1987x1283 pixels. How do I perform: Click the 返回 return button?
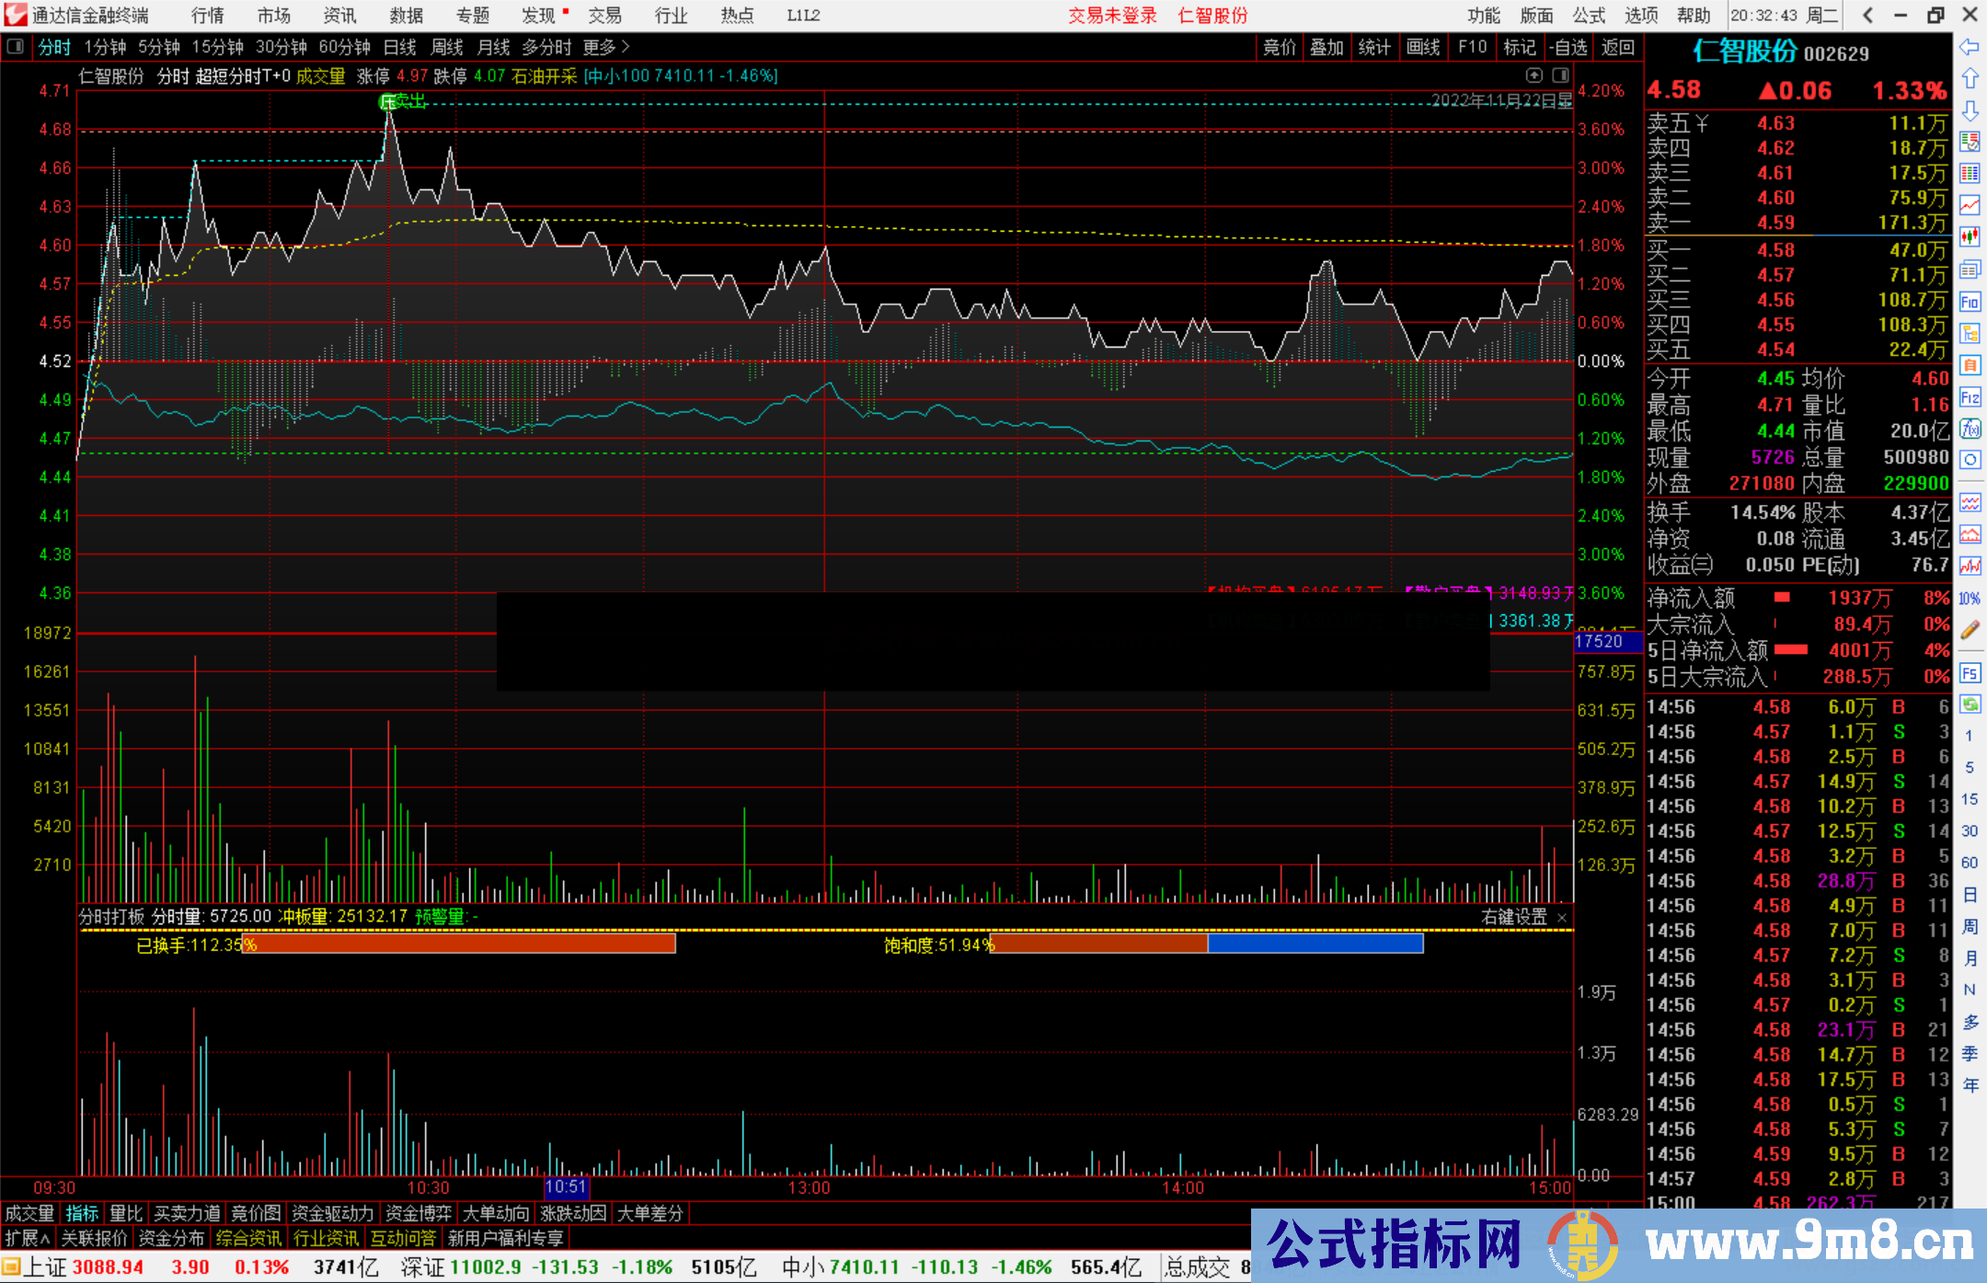1617,47
